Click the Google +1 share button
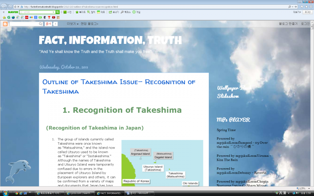The width and height of the screenshot is (314, 196). point(49,24)
